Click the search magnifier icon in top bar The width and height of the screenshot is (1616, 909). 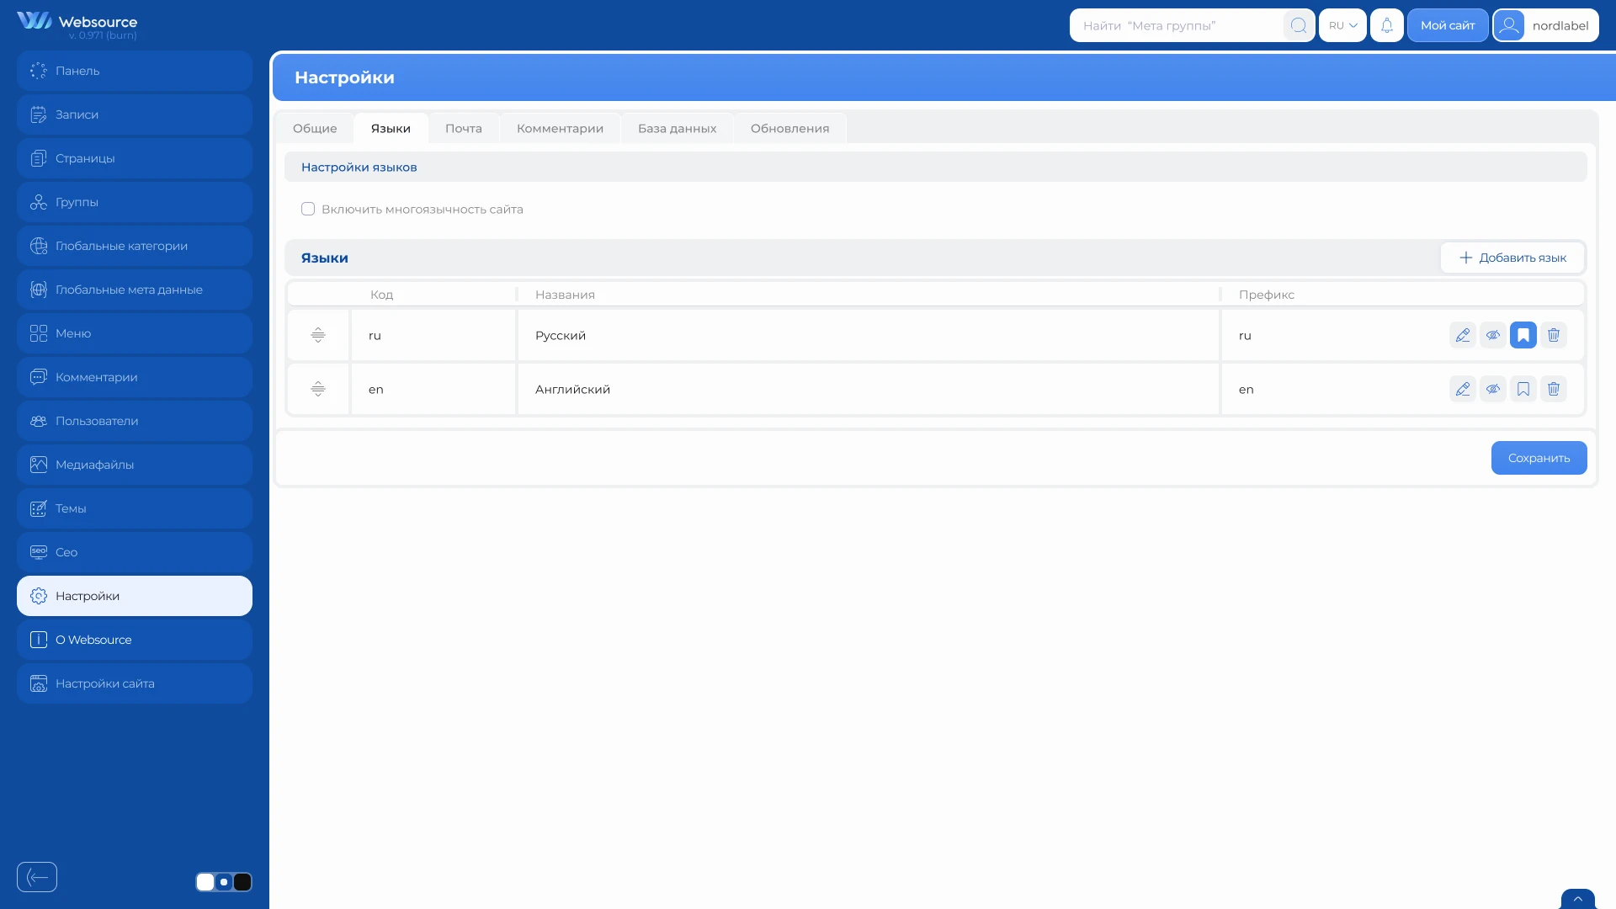tap(1299, 25)
